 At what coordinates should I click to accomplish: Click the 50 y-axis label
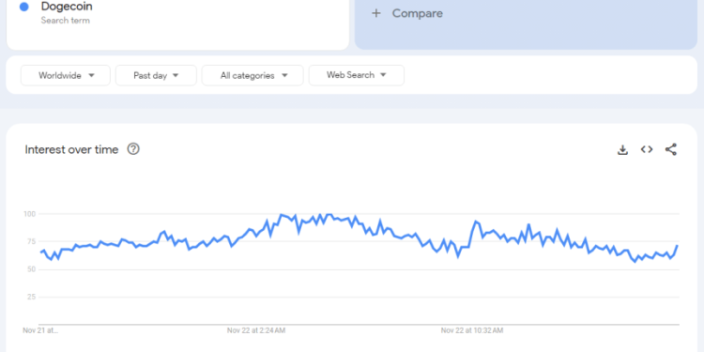click(31, 269)
